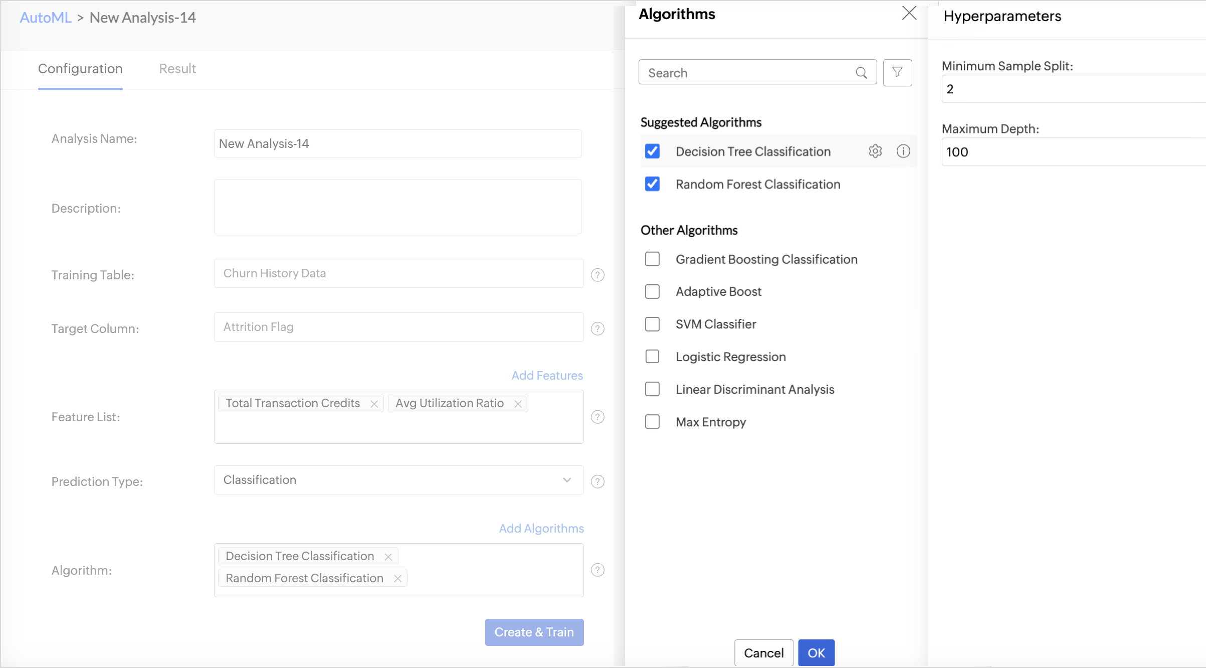Close the Algorithms panel

909,14
